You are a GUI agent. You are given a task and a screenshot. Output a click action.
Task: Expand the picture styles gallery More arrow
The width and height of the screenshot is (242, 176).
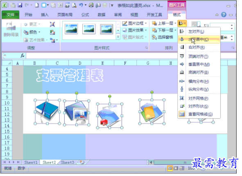click(118, 37)
